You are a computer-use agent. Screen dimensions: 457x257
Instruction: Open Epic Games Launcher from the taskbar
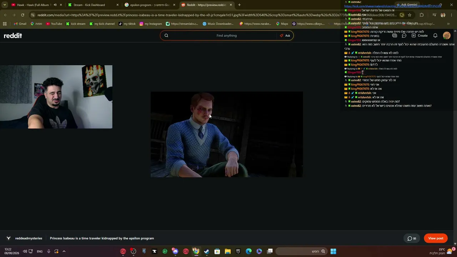238,251
